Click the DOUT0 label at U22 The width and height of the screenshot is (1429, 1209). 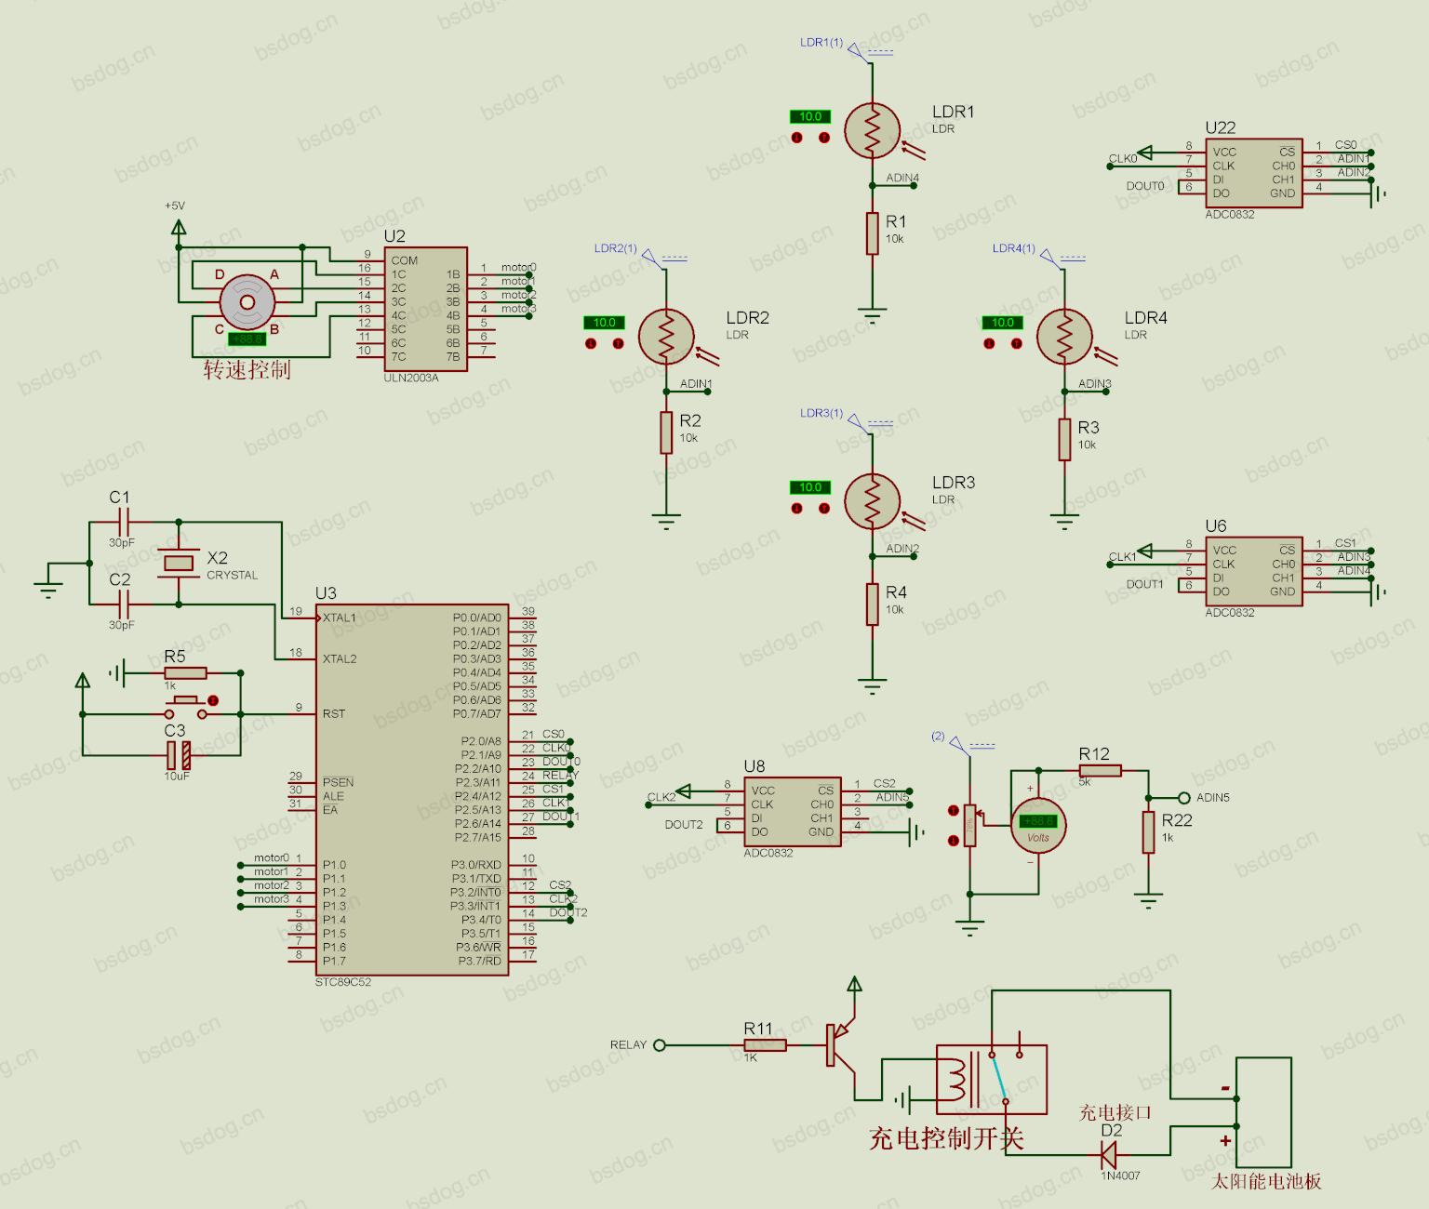1145,186
